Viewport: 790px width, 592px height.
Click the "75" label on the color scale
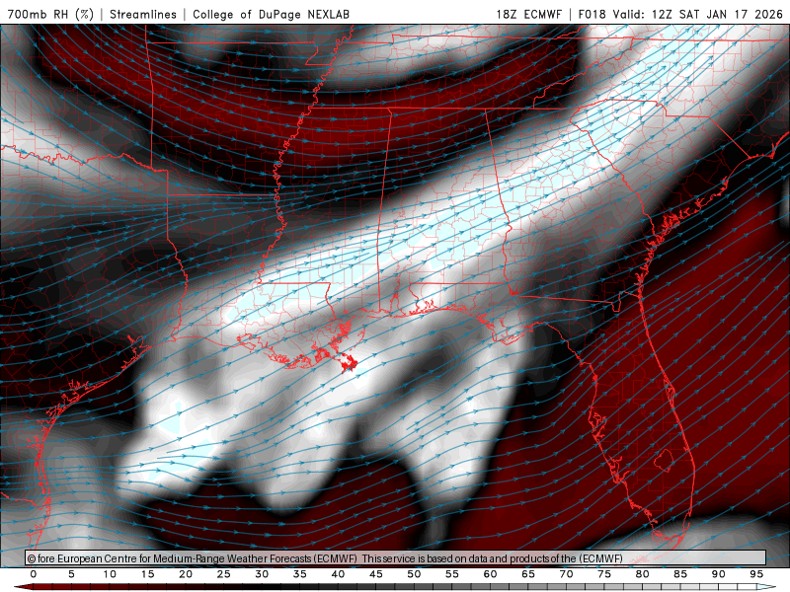click(604, 574)
